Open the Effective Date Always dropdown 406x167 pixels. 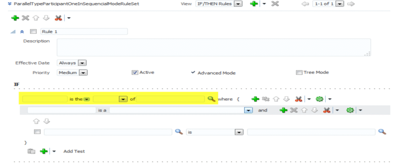pos(82,63)
